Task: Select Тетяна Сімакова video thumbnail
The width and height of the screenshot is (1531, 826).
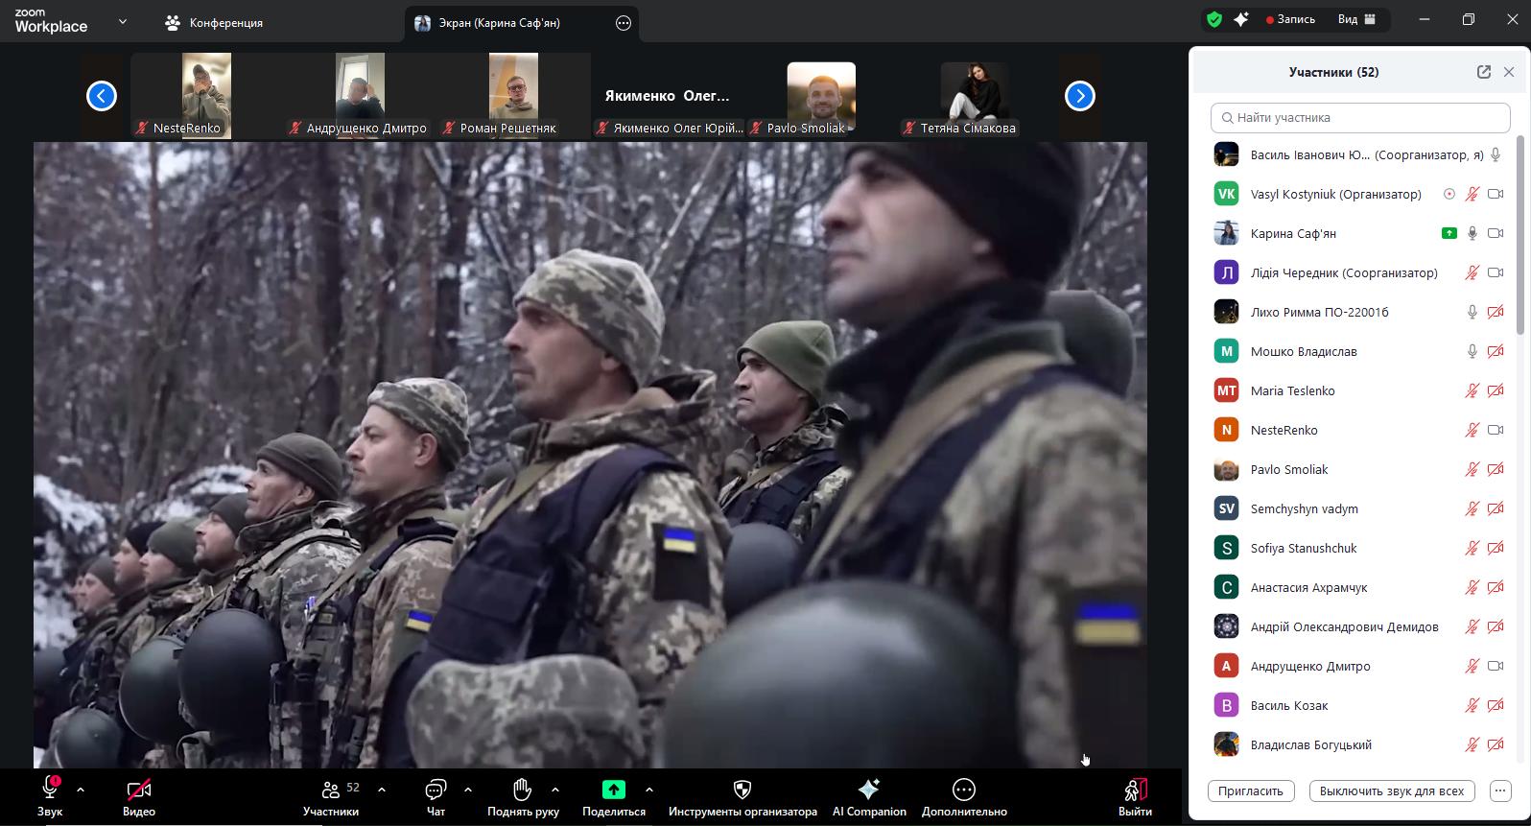Action: click(x=975, y=96)
